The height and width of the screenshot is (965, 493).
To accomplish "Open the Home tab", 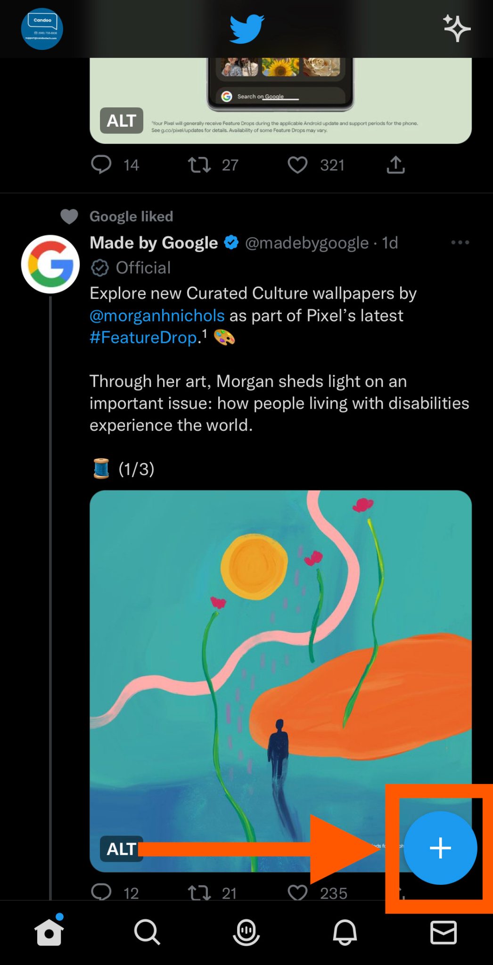I will (49, 932).
